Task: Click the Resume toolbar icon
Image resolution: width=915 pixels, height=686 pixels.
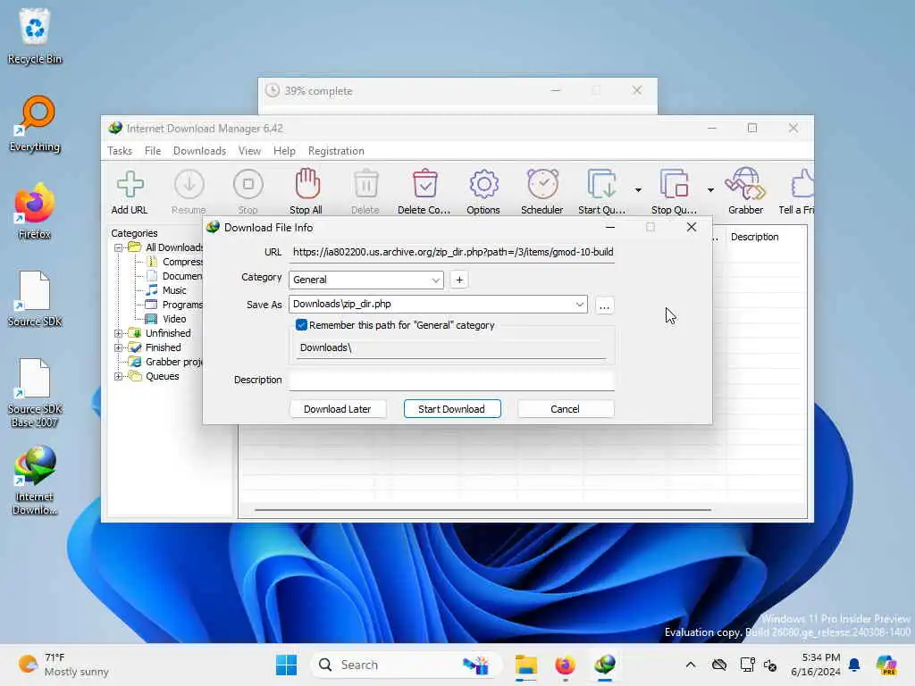Action: point(189,191)
